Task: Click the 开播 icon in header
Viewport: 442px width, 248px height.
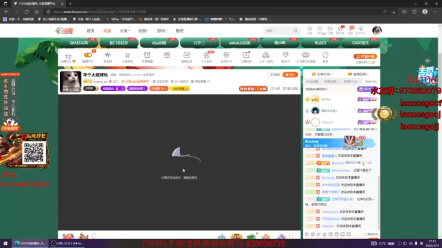Action: (x=330, y=29)
